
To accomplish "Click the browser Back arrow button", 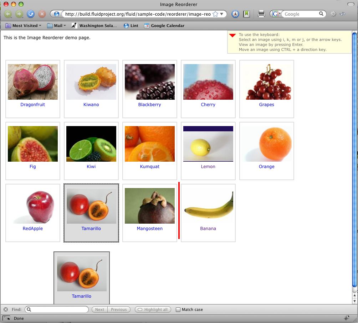I will point(8,14).
